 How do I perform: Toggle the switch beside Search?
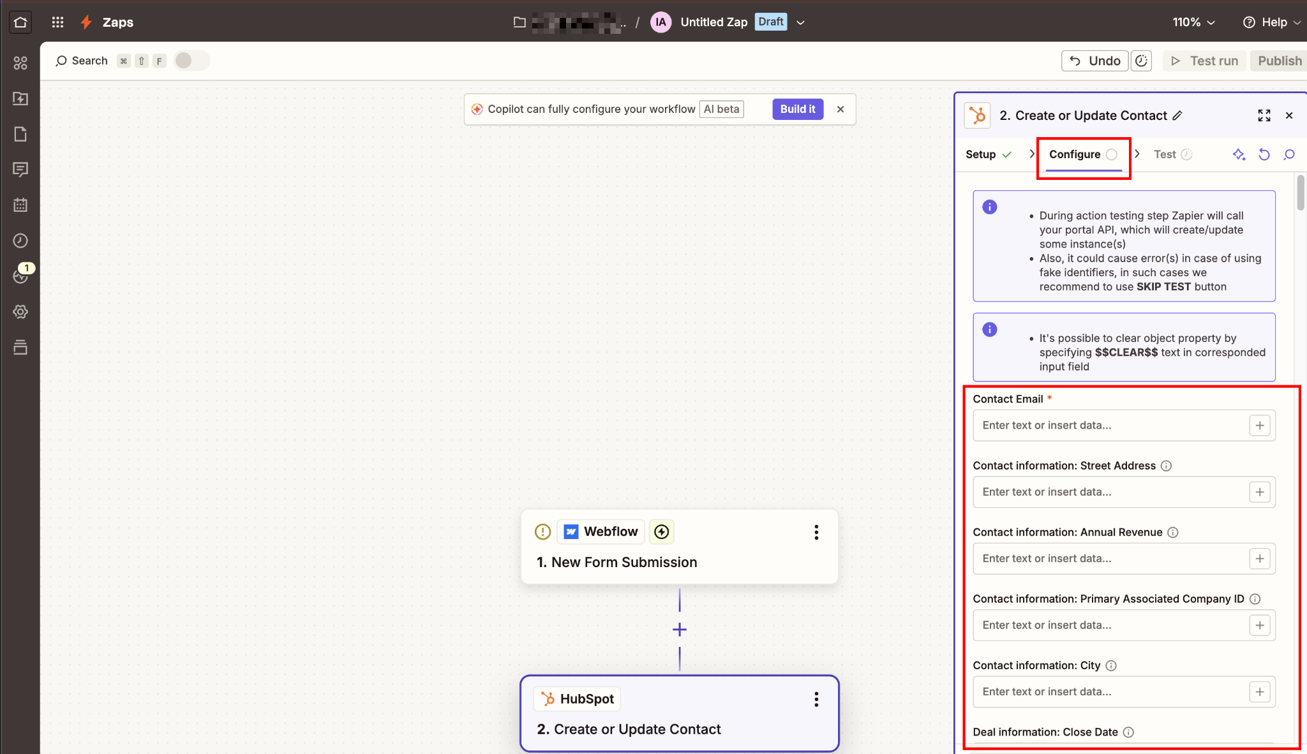point(191,61)
